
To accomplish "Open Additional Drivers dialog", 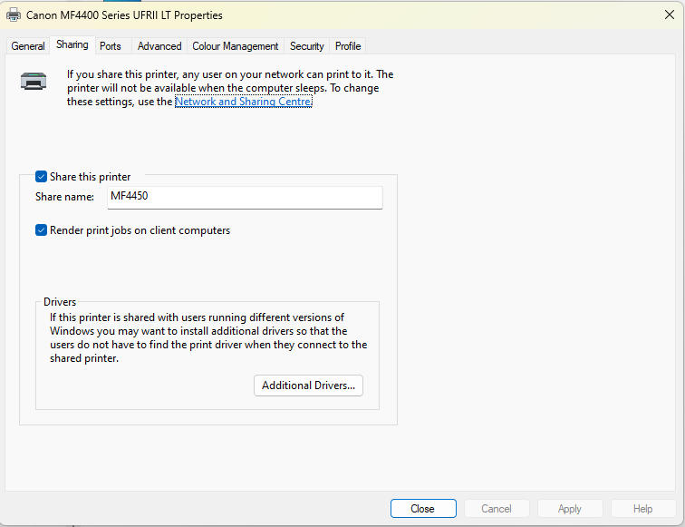I will [x=308, y=385].
